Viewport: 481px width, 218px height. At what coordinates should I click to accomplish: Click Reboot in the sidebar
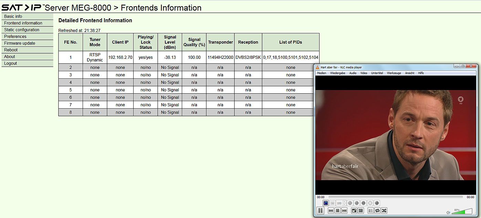point(28,50)
